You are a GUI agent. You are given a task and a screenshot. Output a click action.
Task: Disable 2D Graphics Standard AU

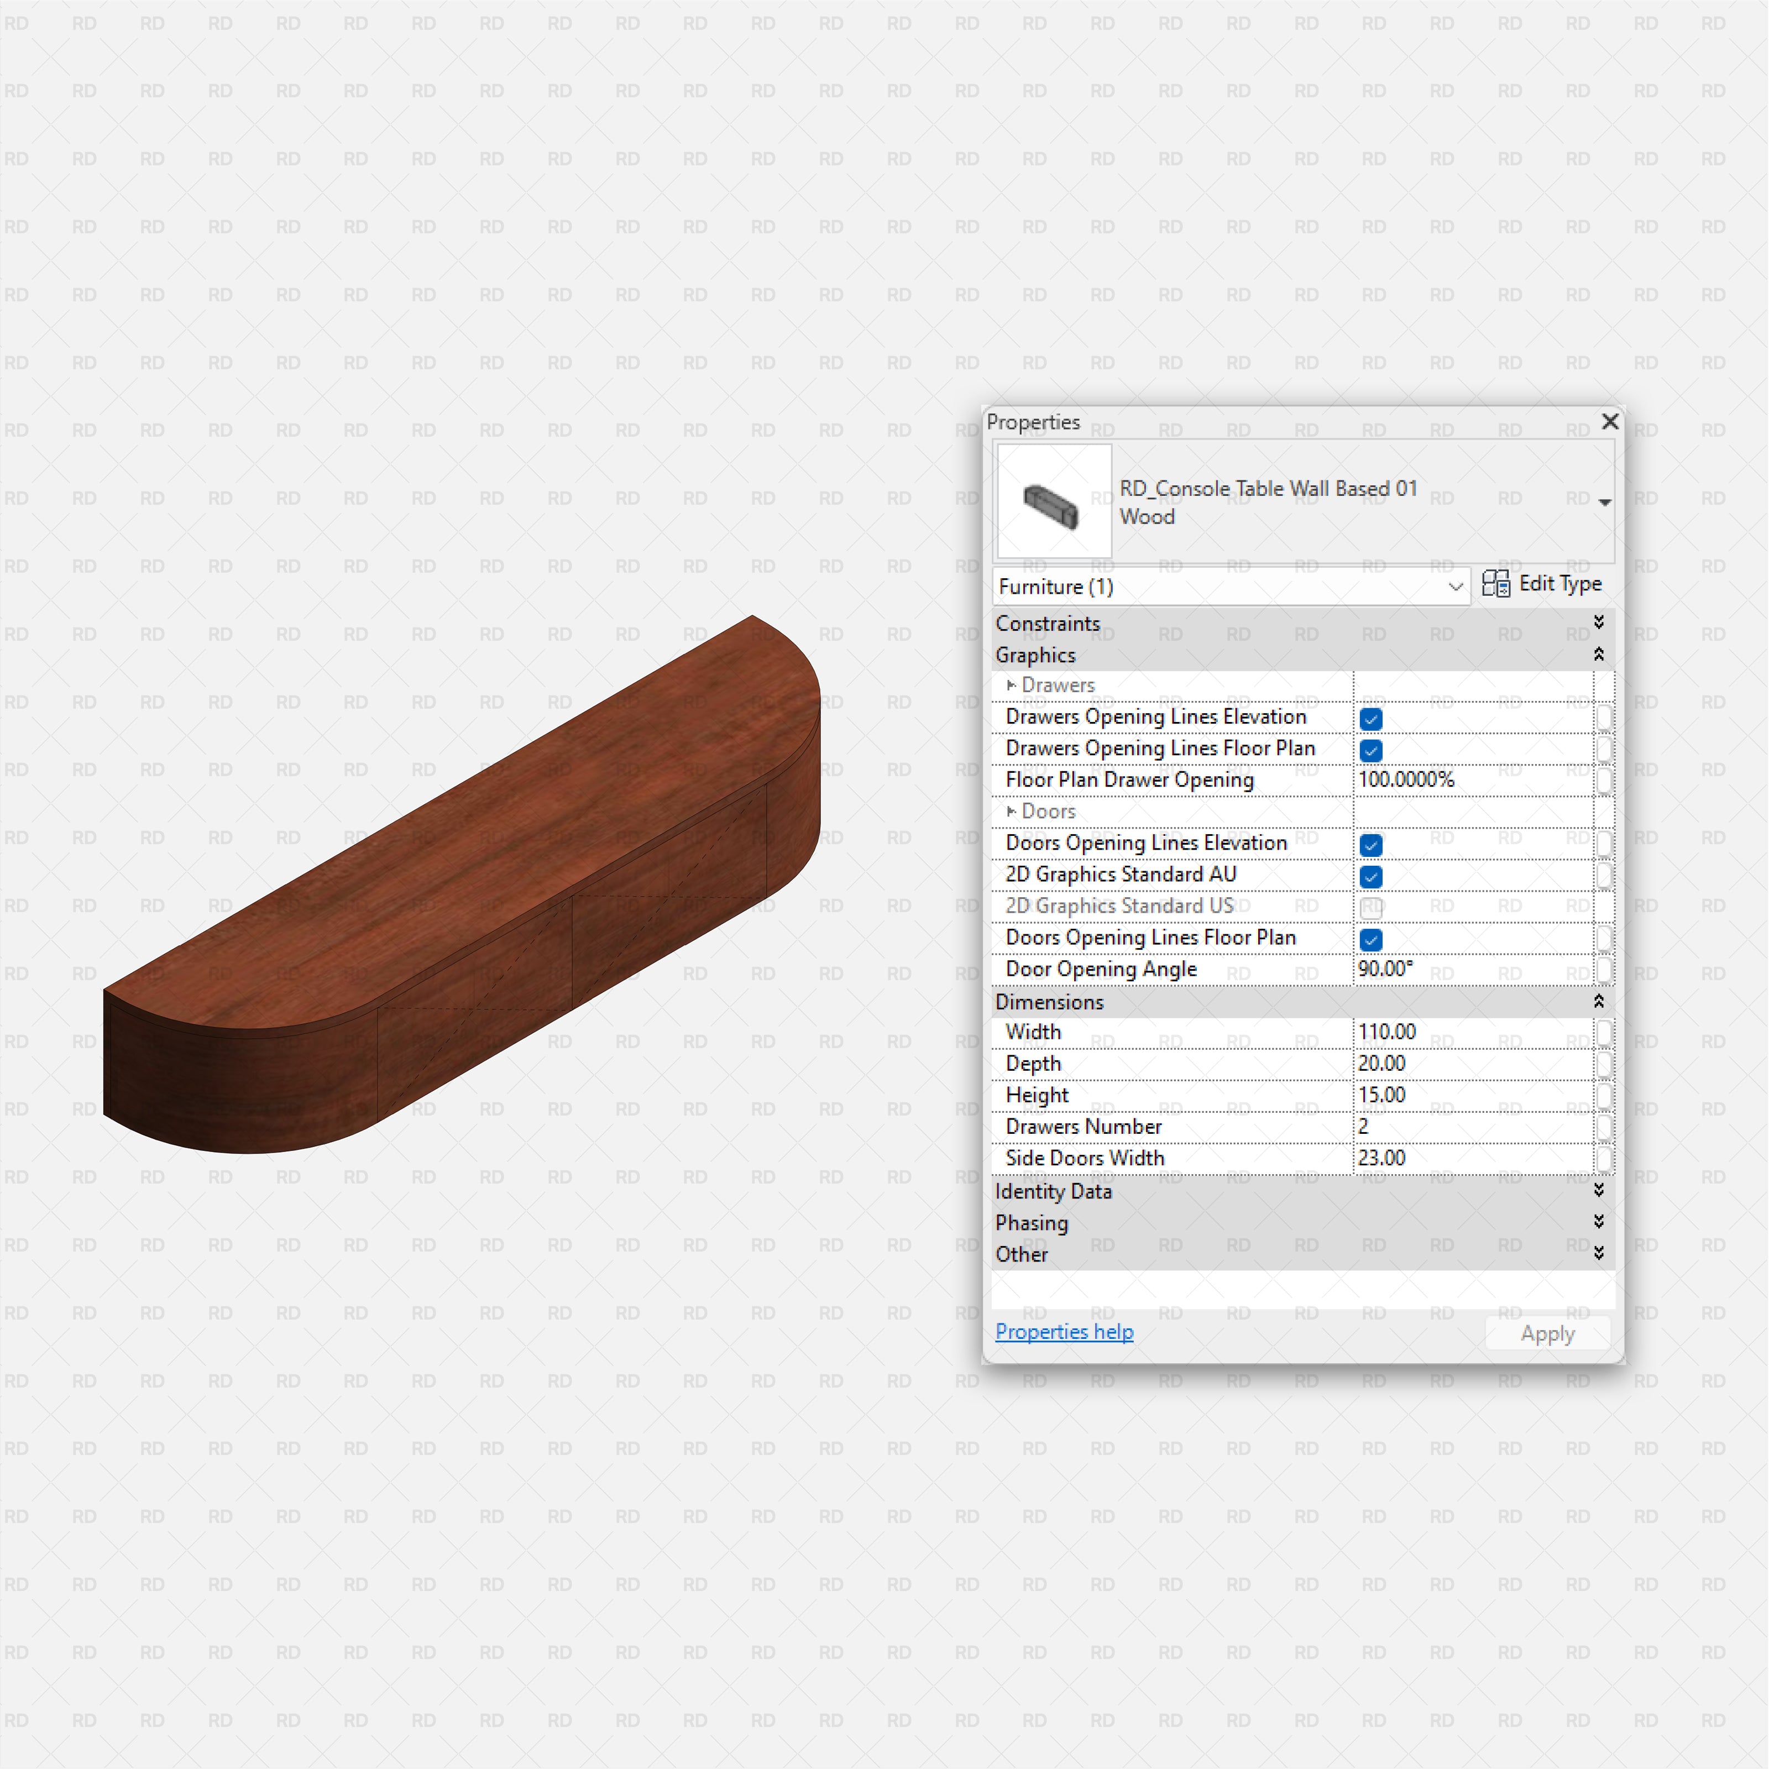click(1371, 876)
